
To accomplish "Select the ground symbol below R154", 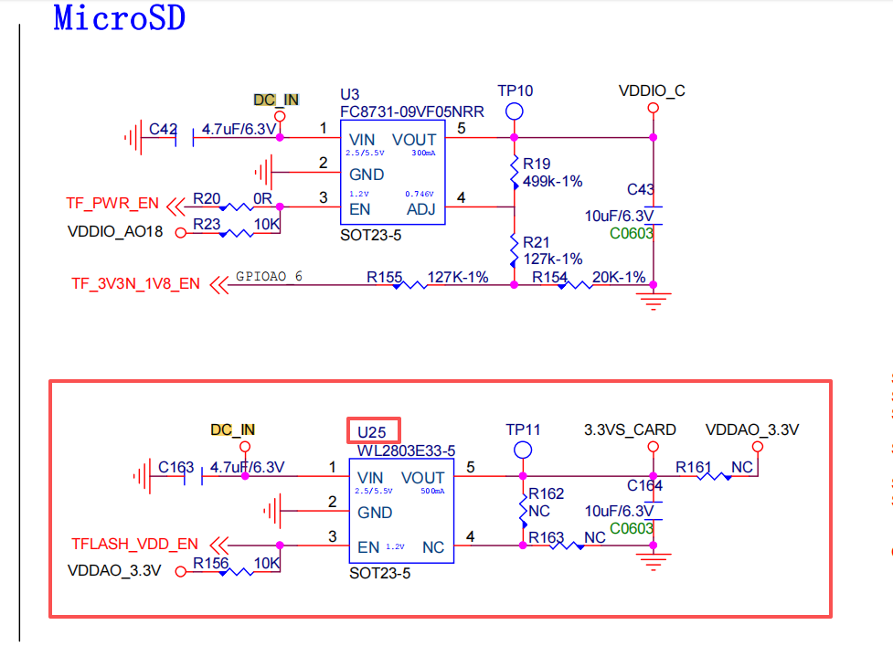I will (x=654, y=301).
